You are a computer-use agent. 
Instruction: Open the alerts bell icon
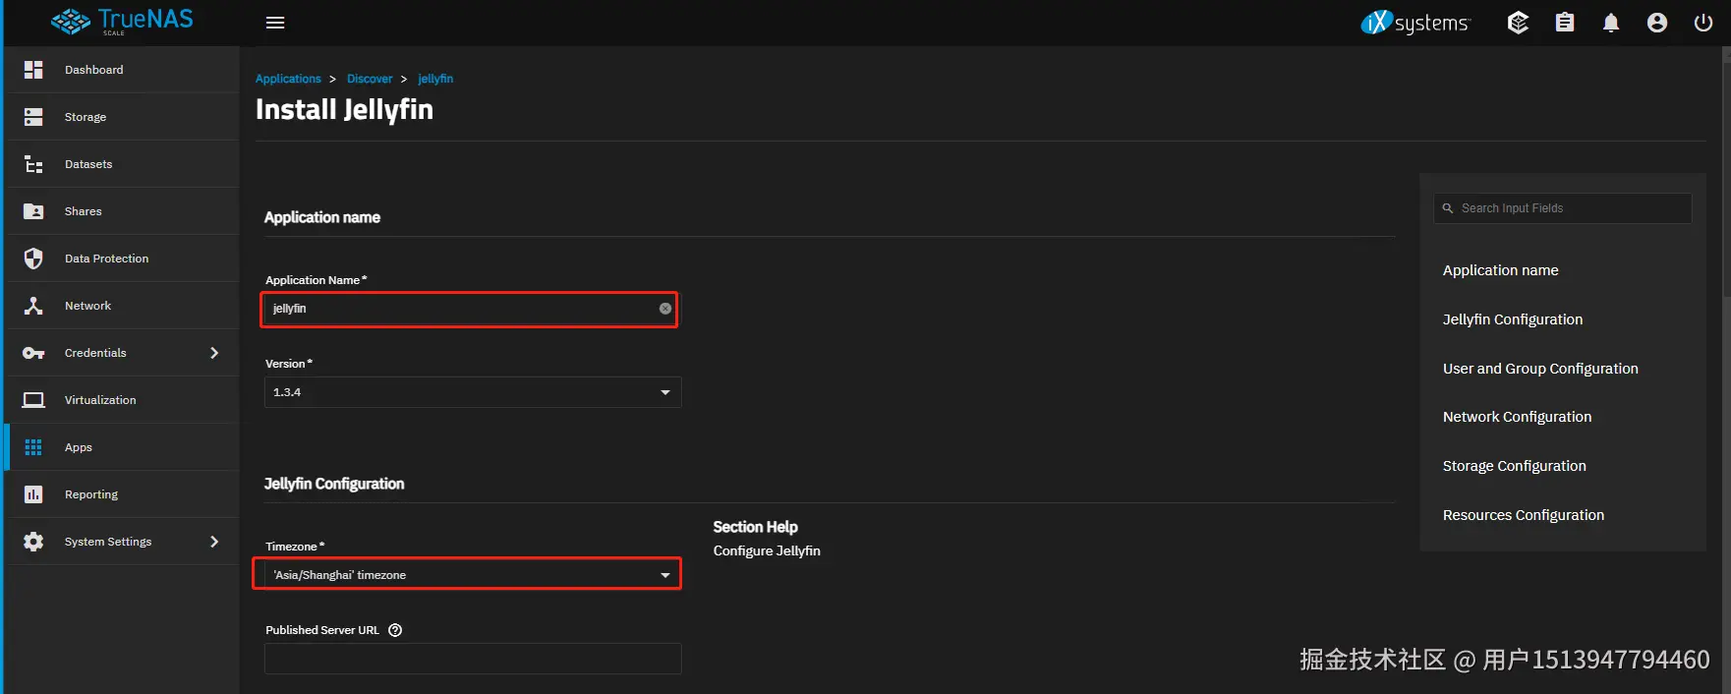point(1611,23)
